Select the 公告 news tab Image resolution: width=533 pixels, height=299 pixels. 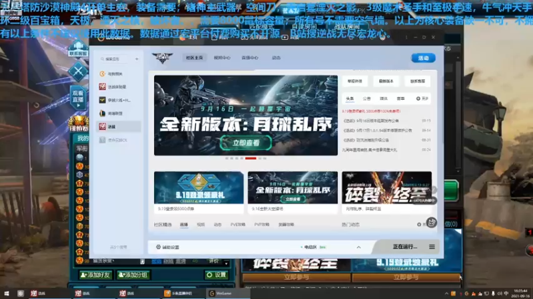click(x=366, y=98)
